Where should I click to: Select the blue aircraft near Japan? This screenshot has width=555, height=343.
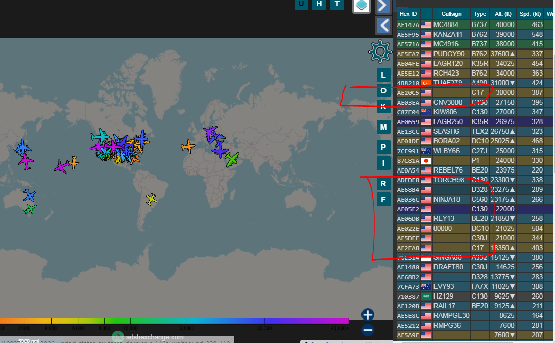(x=22, y=147)
